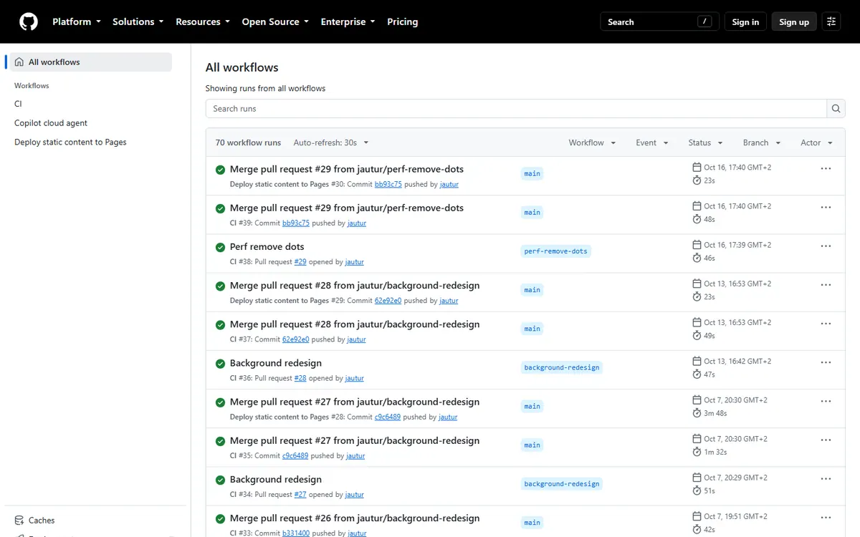Click calendar icon next to Oct 16, 17:39
This screenshot has width=860, height=537.
point(697,245)
